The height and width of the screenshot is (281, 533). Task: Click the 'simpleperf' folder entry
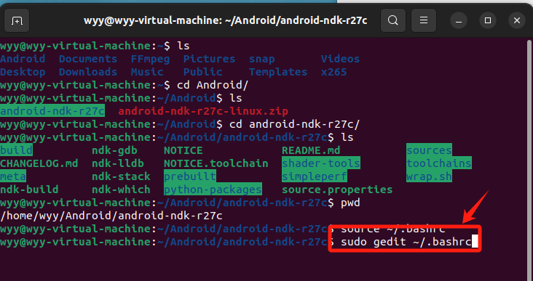(315, 176)
